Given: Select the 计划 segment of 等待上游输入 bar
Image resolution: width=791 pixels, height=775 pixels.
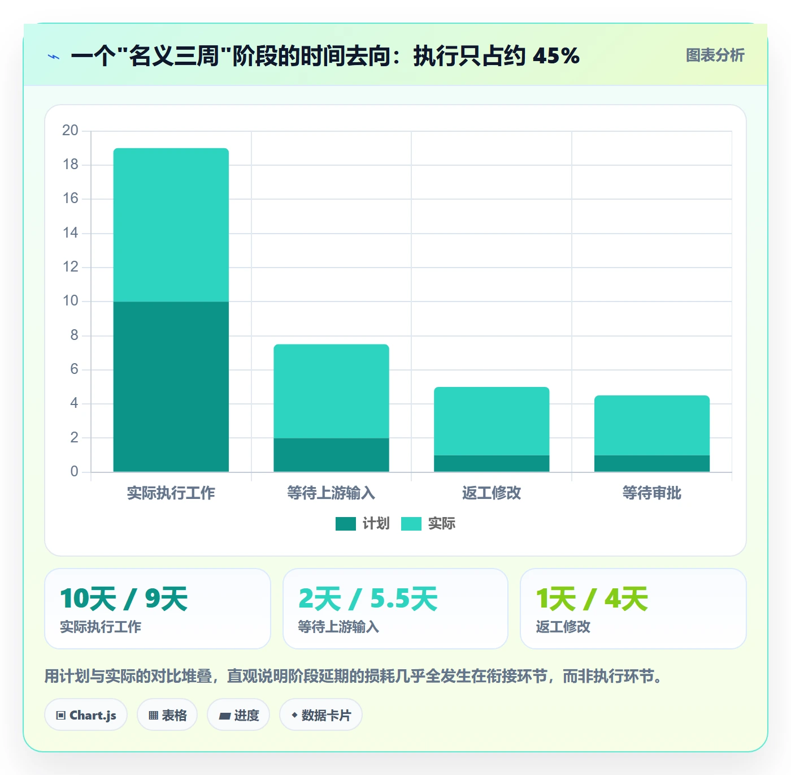Looking at the screenshot, I should pyautogui.click(x=331, y=455).
